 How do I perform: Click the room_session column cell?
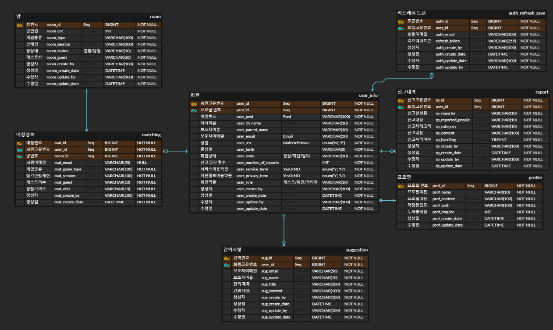pos(64,44)
